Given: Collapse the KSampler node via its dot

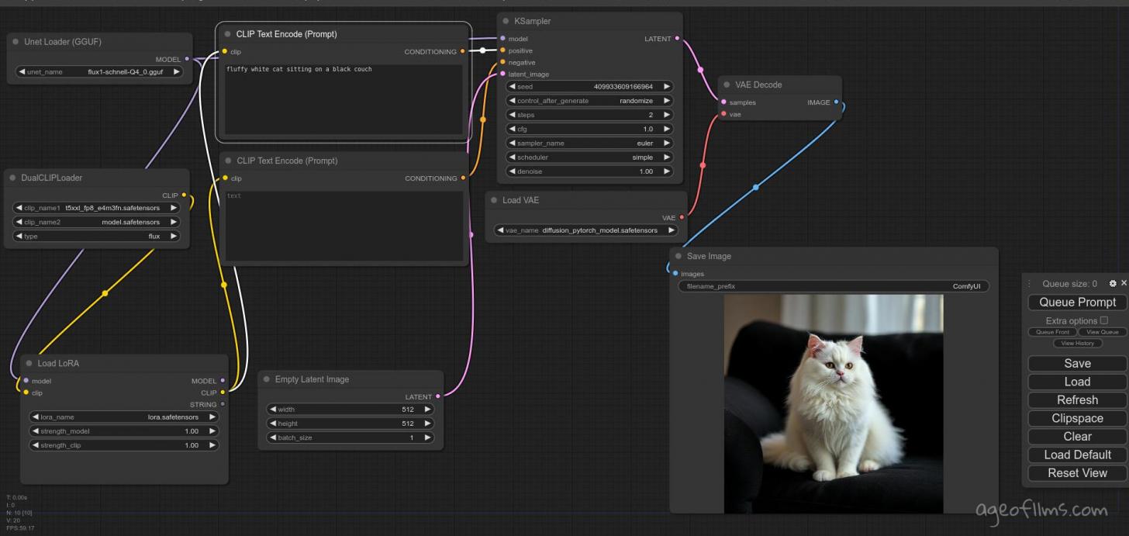Looking at the screenshot, I should click(506, 21).
